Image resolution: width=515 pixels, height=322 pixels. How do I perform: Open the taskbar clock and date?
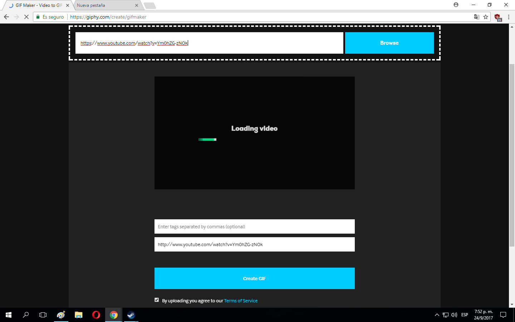(484, 315)
